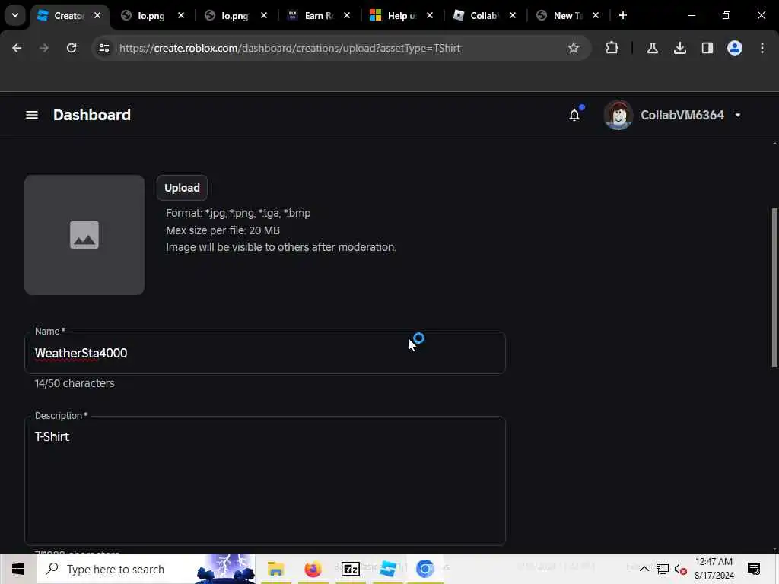Close the New Tab tab

click(596, 15)
